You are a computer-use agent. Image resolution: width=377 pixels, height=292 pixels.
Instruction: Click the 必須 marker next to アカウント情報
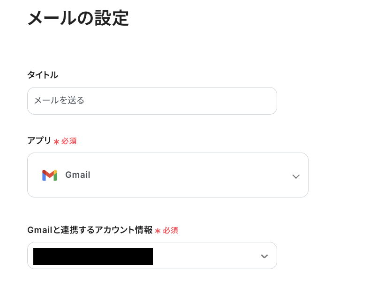click(x=171, y=230)
